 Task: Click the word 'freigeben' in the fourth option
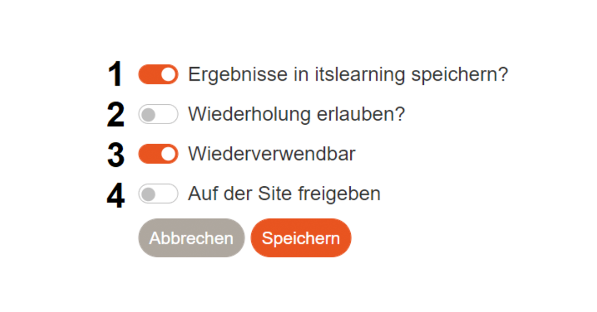339,194
